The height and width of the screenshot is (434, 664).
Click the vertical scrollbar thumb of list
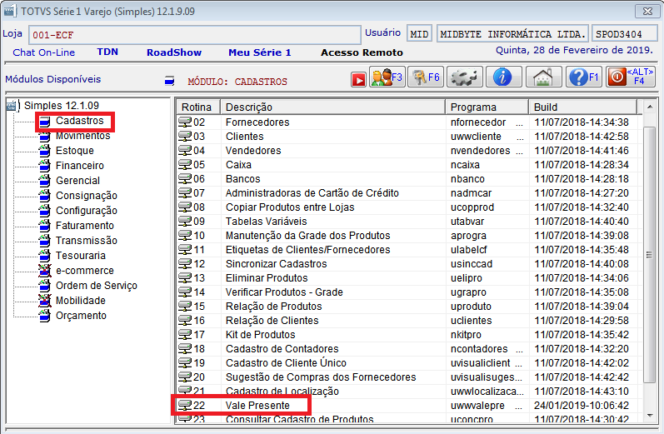[649, 254]
